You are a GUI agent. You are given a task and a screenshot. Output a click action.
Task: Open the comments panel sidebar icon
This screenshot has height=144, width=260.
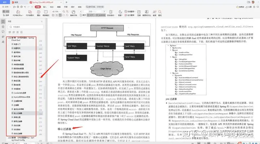coord(3,31)
